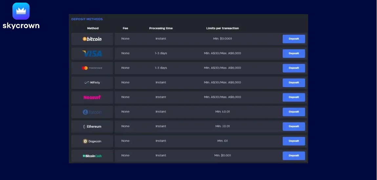Select the Ethereum method logo
The height and width of the screenshot is (180, 377).
92,126
